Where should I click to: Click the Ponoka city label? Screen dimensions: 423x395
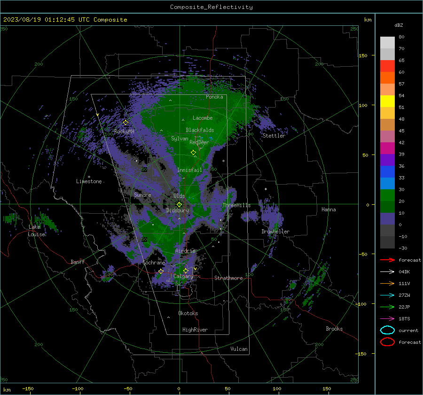pyautogui.click(x=214, y=97)
